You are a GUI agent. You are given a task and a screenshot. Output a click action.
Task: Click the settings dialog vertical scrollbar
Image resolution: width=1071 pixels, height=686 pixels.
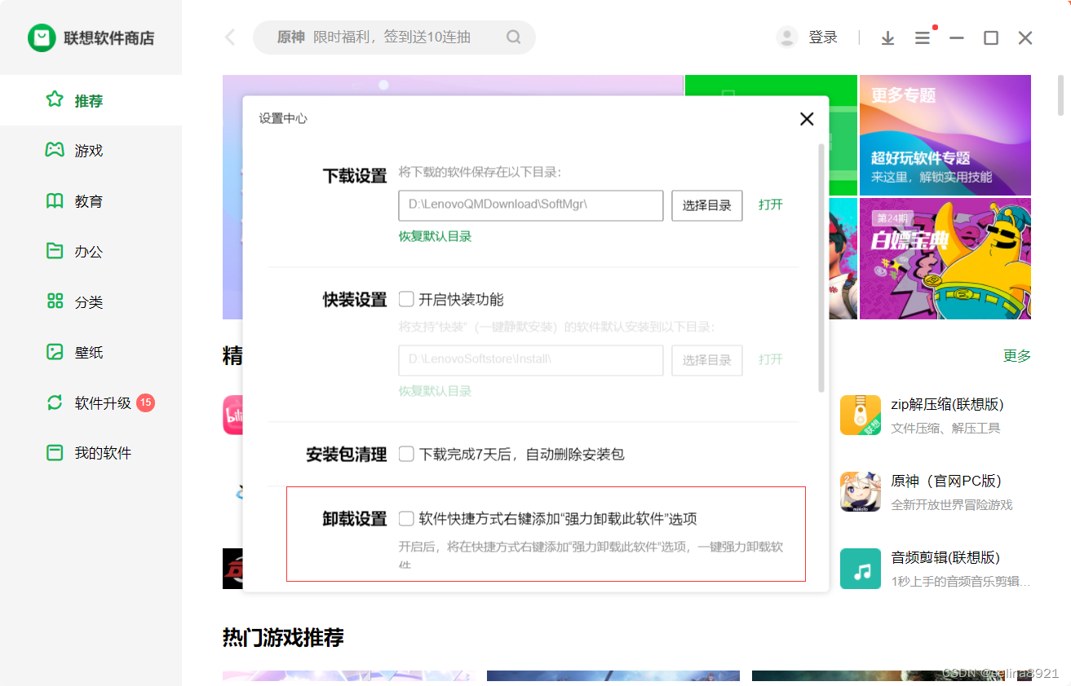point(821,268)
